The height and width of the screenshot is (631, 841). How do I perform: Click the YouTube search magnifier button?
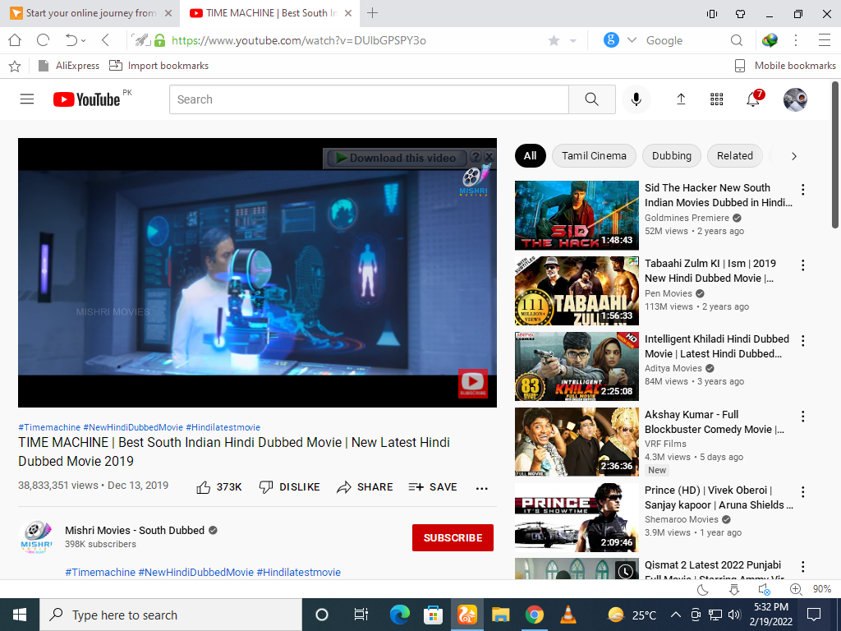591,99
